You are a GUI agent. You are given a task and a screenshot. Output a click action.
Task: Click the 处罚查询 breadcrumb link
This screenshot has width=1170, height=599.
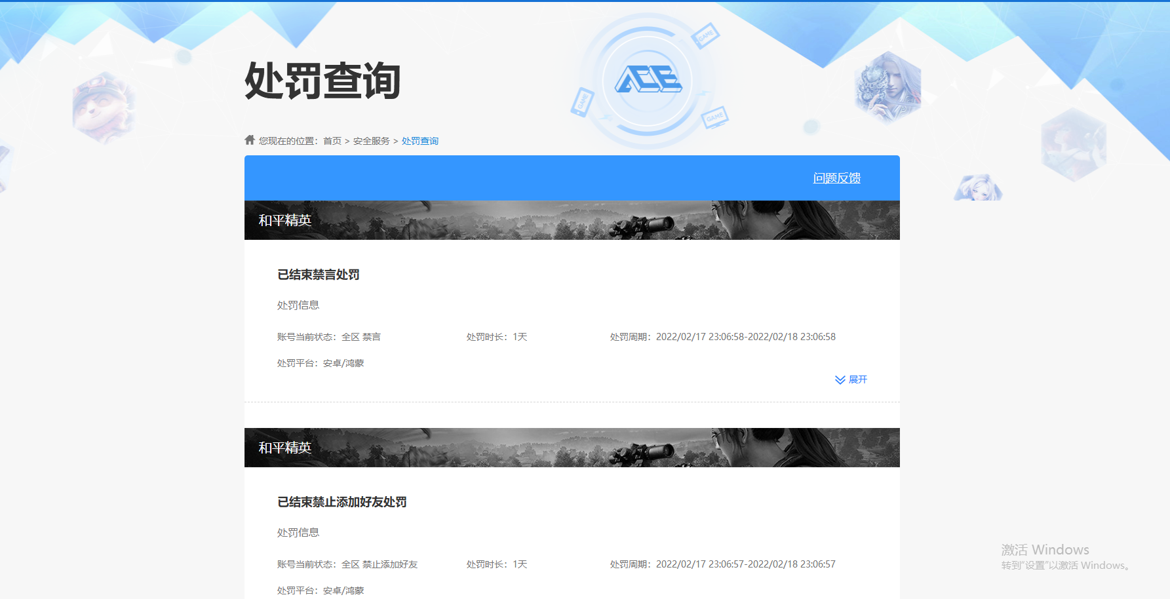pos(420,141)
